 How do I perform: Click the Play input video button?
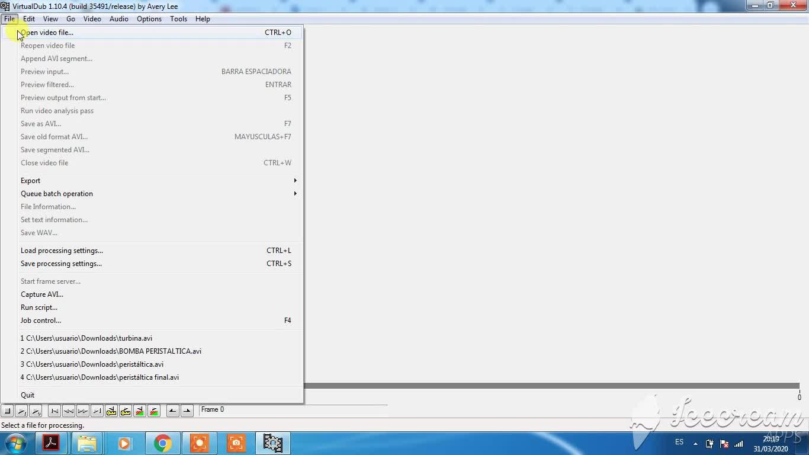(x=21, y=411)
